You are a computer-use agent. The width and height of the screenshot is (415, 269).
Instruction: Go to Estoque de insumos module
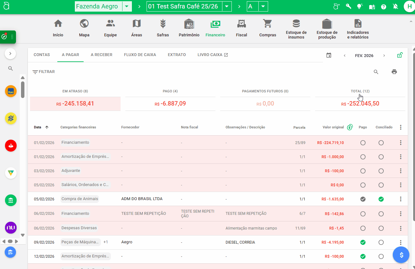tap(296, 24)
